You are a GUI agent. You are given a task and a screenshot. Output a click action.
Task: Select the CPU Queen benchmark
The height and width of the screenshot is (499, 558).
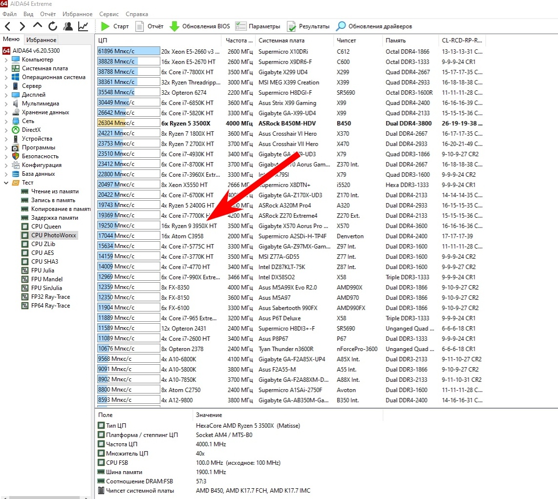[46, 227]
